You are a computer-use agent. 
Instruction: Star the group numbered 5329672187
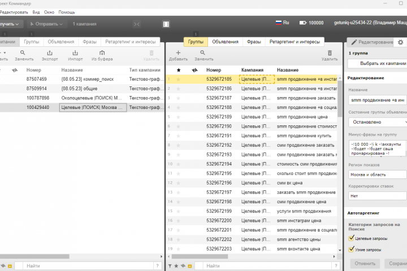coord(178,98)
